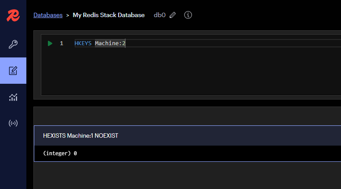The height and width of the screenshot is (189, 341).
Task: Click the Redis logo icon
Action: [13, 15]
